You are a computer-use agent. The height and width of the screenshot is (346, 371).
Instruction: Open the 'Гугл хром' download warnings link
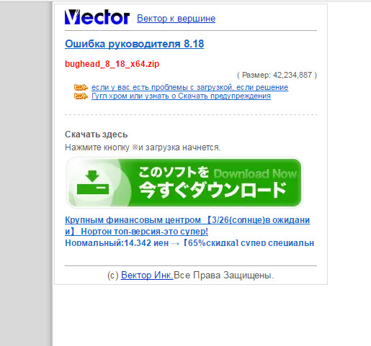click(181, 96)
